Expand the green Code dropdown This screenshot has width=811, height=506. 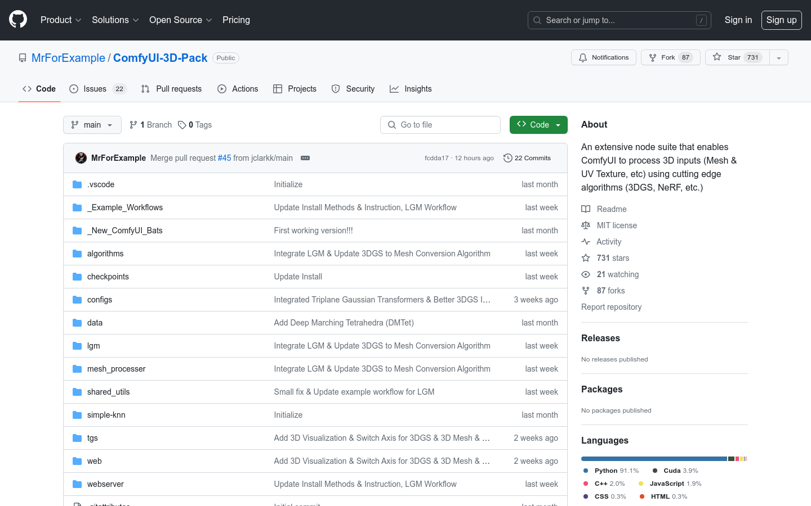[x=538, y=125]
